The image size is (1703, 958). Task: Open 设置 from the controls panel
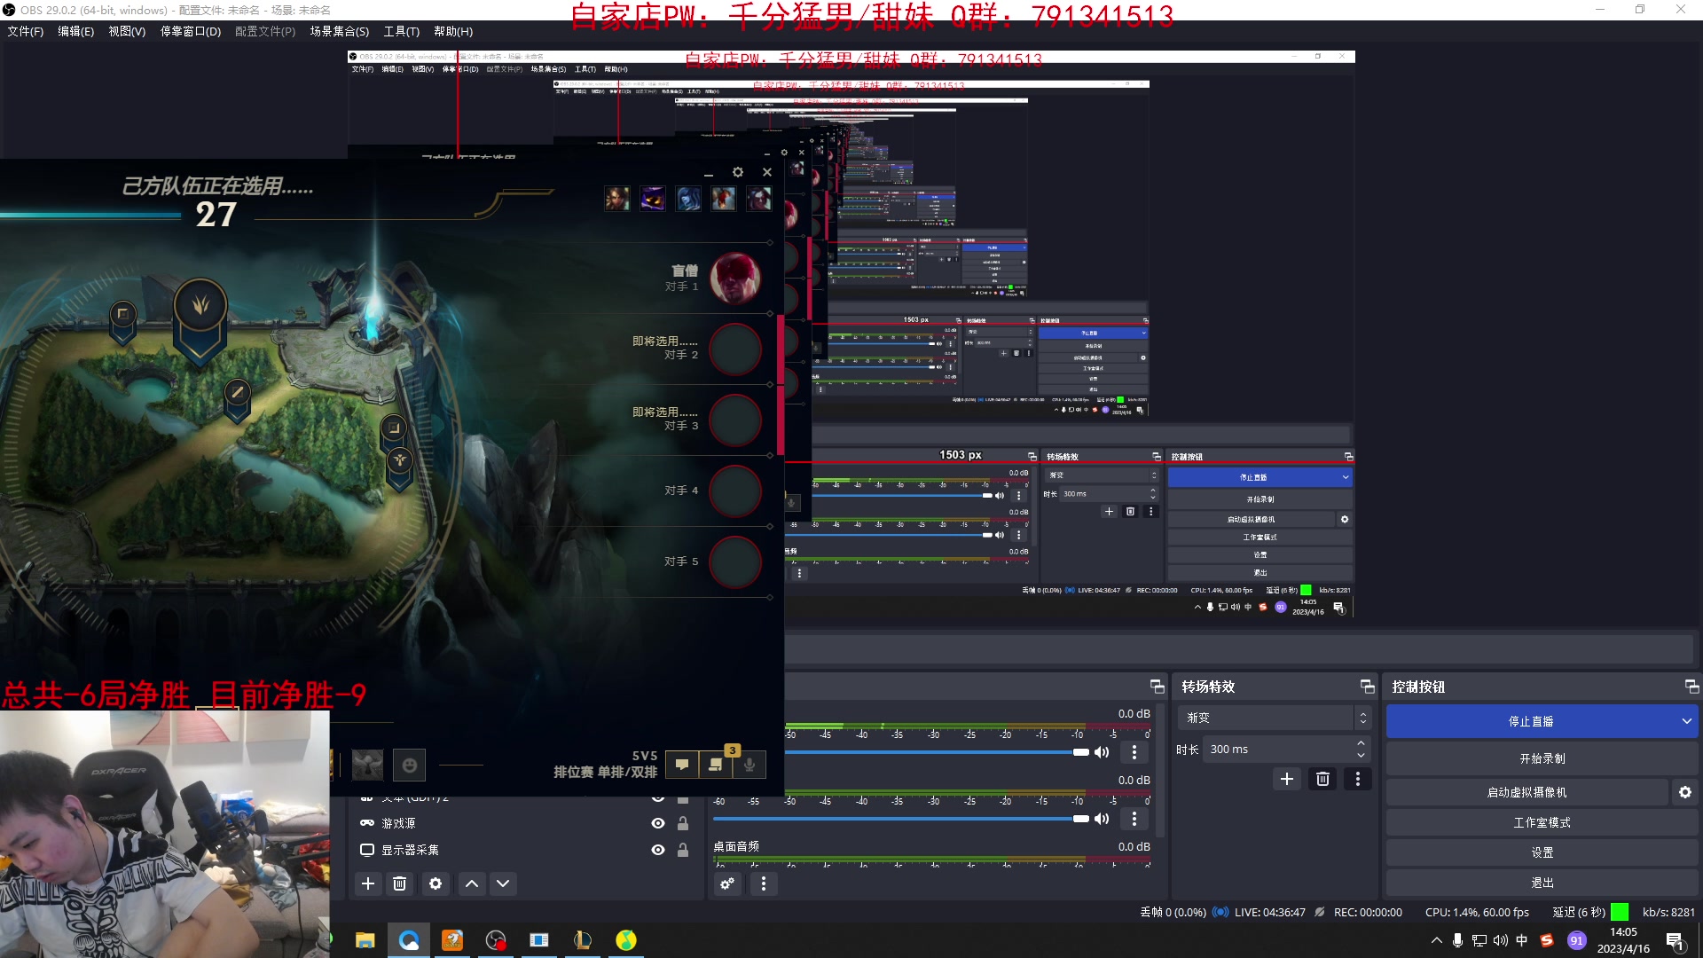(1542, 852)
